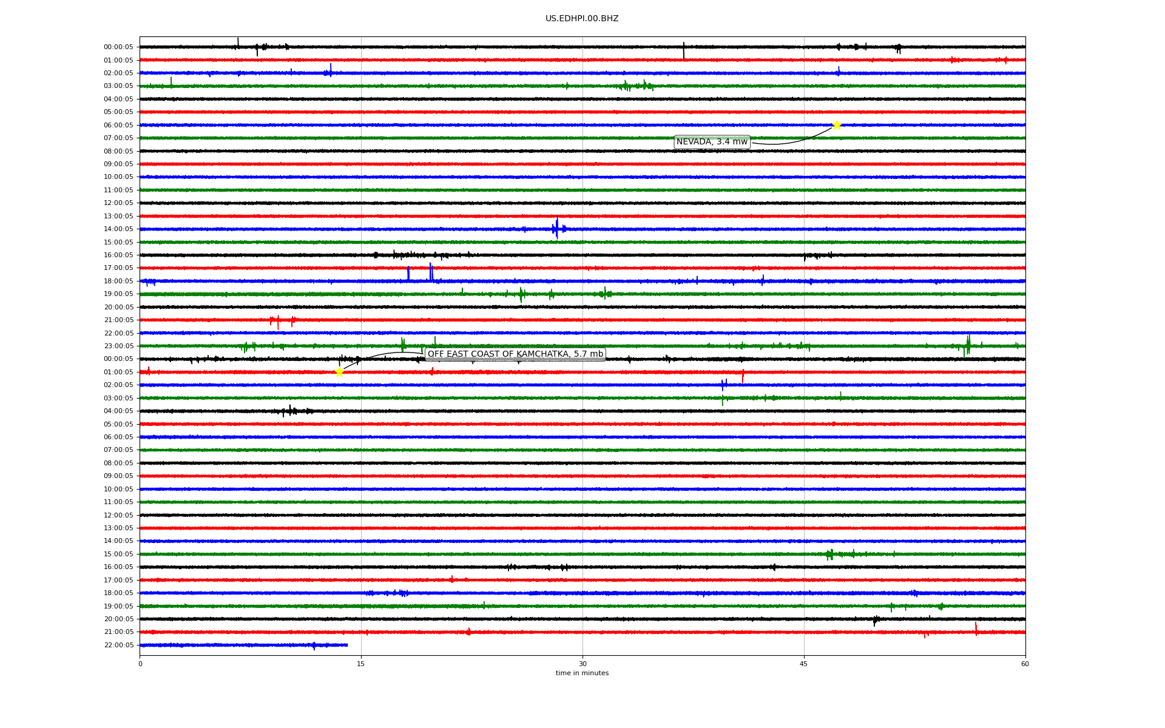The height and width of the screenshot is (728, 1165).
Task: Click the 0 tick label on x-axis
Action: tap(140, 664)
